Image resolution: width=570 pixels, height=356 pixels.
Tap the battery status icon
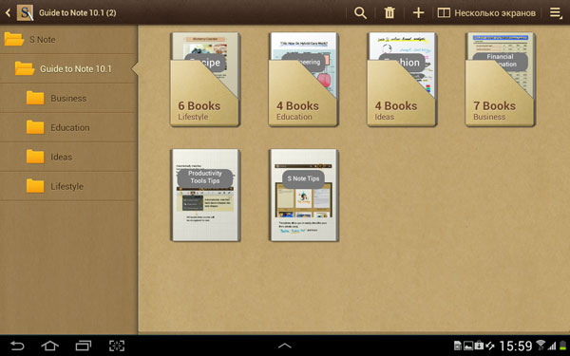562,346
